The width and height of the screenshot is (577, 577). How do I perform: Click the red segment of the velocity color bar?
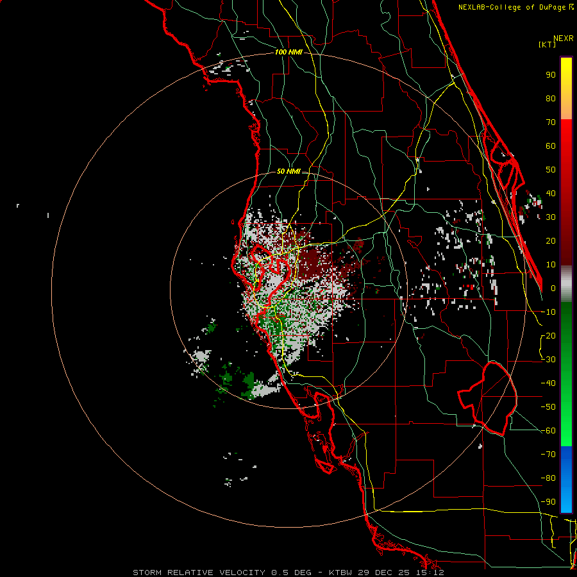click(x=566, y=192)
